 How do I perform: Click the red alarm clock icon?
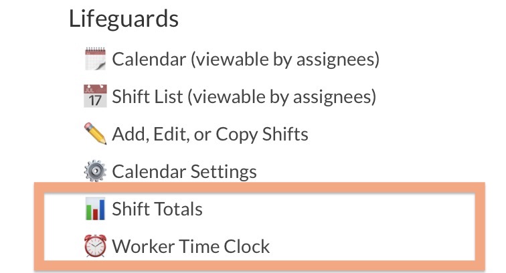(96, 246)
